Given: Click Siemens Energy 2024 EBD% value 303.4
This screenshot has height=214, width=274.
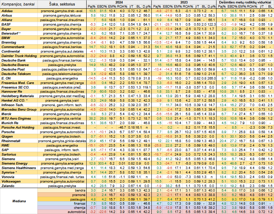Looking at the screenshot, I should (x=102, y=164).
